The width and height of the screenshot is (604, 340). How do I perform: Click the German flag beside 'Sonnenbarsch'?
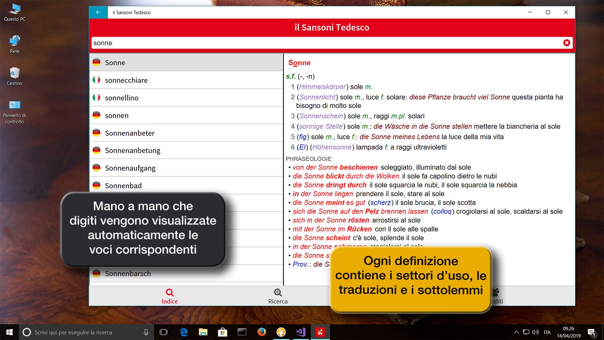[x=97, y=274]
